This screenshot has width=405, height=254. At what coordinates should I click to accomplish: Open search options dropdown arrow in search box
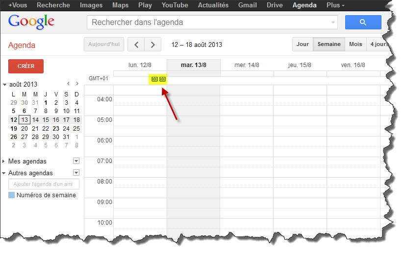[x=333, y=23]
